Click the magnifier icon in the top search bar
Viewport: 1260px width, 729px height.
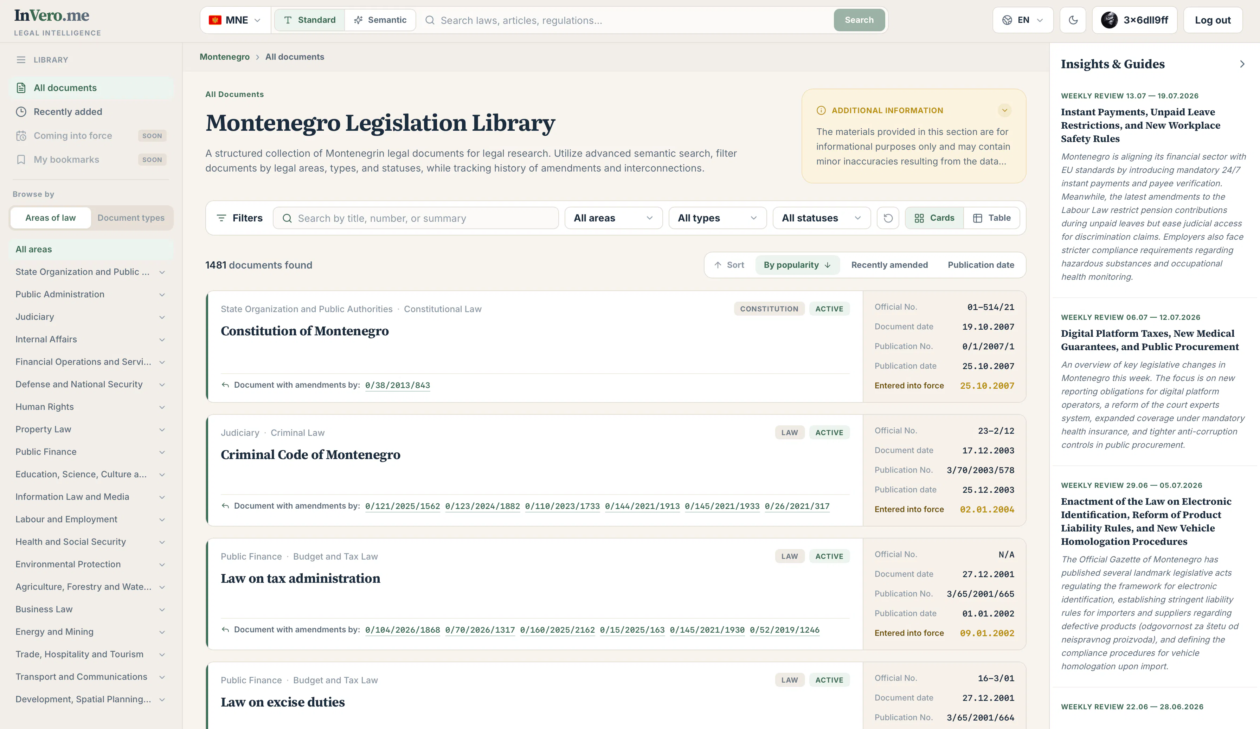click(x=430, y=20)
